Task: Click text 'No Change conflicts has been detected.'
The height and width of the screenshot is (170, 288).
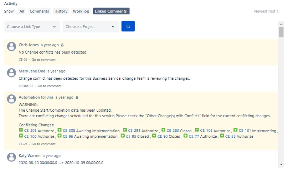Action: (x=53, y=52)
